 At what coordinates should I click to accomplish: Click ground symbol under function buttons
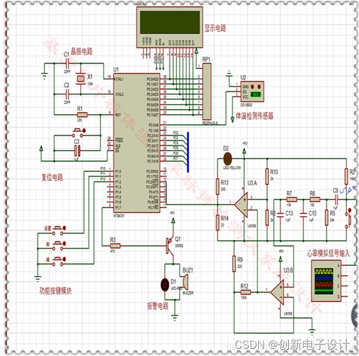tap(38, 279)
